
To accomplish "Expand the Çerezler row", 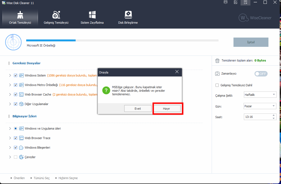I will (x=10, y=157).
